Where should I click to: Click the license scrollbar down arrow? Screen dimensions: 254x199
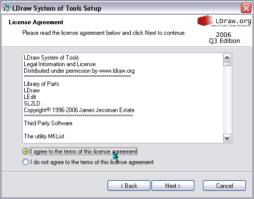(227, 138)
